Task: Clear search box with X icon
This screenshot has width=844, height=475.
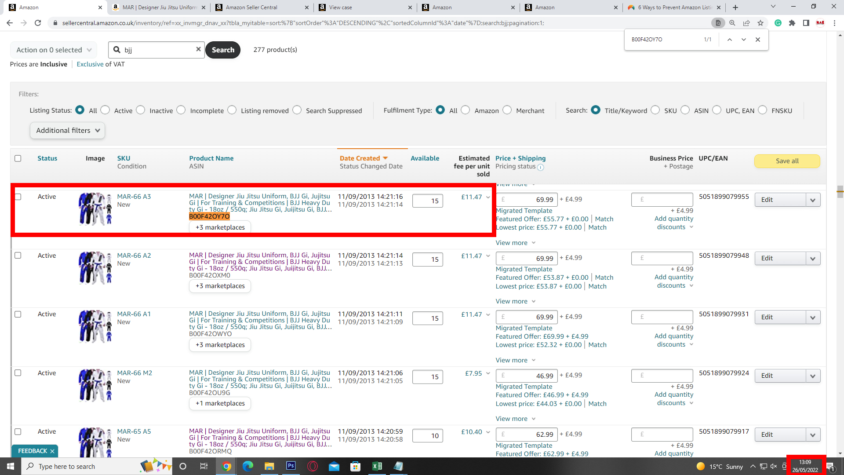Action: [x=198, y=49]
